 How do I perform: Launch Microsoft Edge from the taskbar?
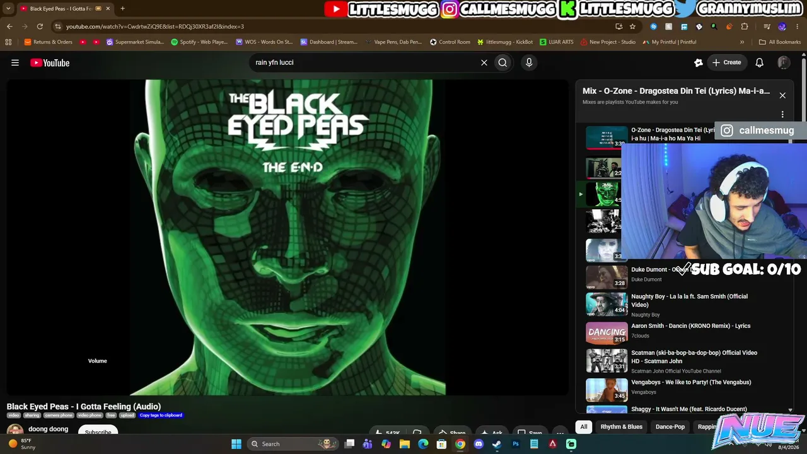coord(423,444)
